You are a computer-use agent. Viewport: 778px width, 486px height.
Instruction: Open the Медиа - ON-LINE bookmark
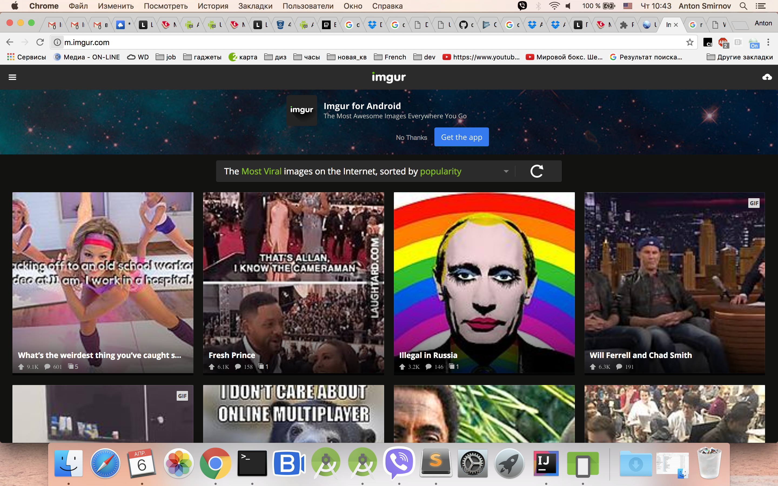pos(87,57)
